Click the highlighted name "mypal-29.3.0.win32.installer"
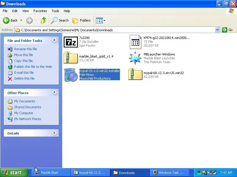Viewport: 237px width, 177px height. click(x=100, y=71)
